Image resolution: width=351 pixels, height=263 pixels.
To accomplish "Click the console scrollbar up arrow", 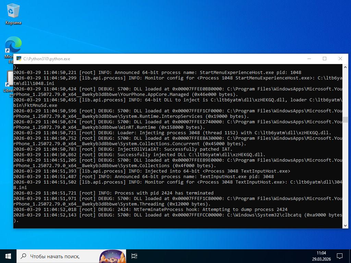I will coord(345,67).
